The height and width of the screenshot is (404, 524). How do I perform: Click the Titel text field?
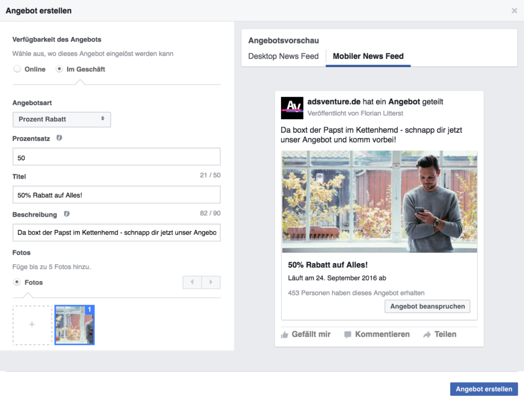click(117, 195)
